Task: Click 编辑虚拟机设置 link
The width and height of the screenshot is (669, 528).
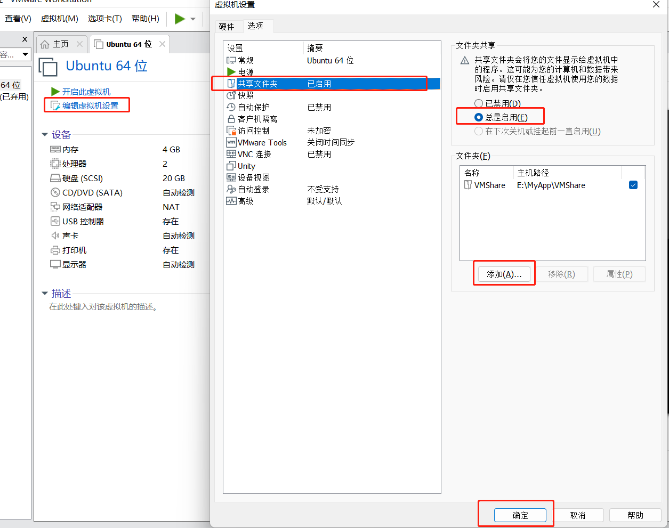Action: [90, 105]
